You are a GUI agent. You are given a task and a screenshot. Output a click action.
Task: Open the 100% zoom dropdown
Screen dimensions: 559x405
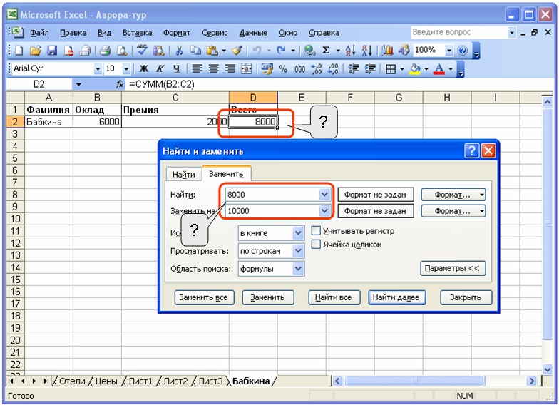coord(449,51)
